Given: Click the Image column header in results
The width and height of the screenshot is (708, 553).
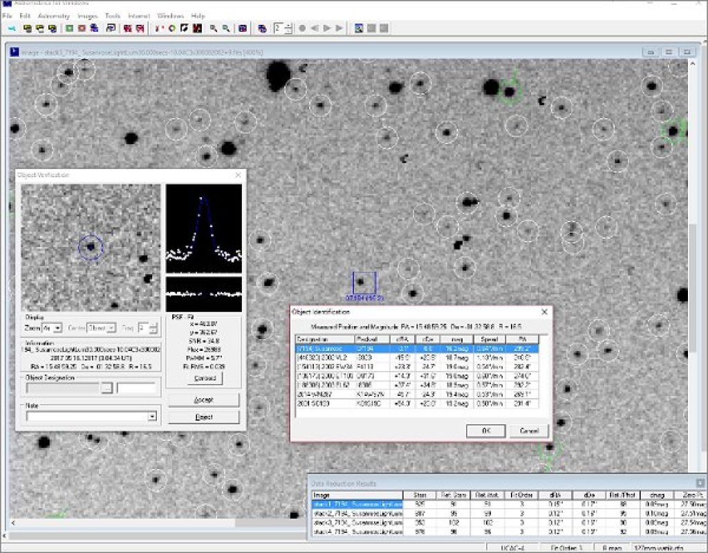Looking at the screenshot, I should pyautogui.click(x=357, y=495).
